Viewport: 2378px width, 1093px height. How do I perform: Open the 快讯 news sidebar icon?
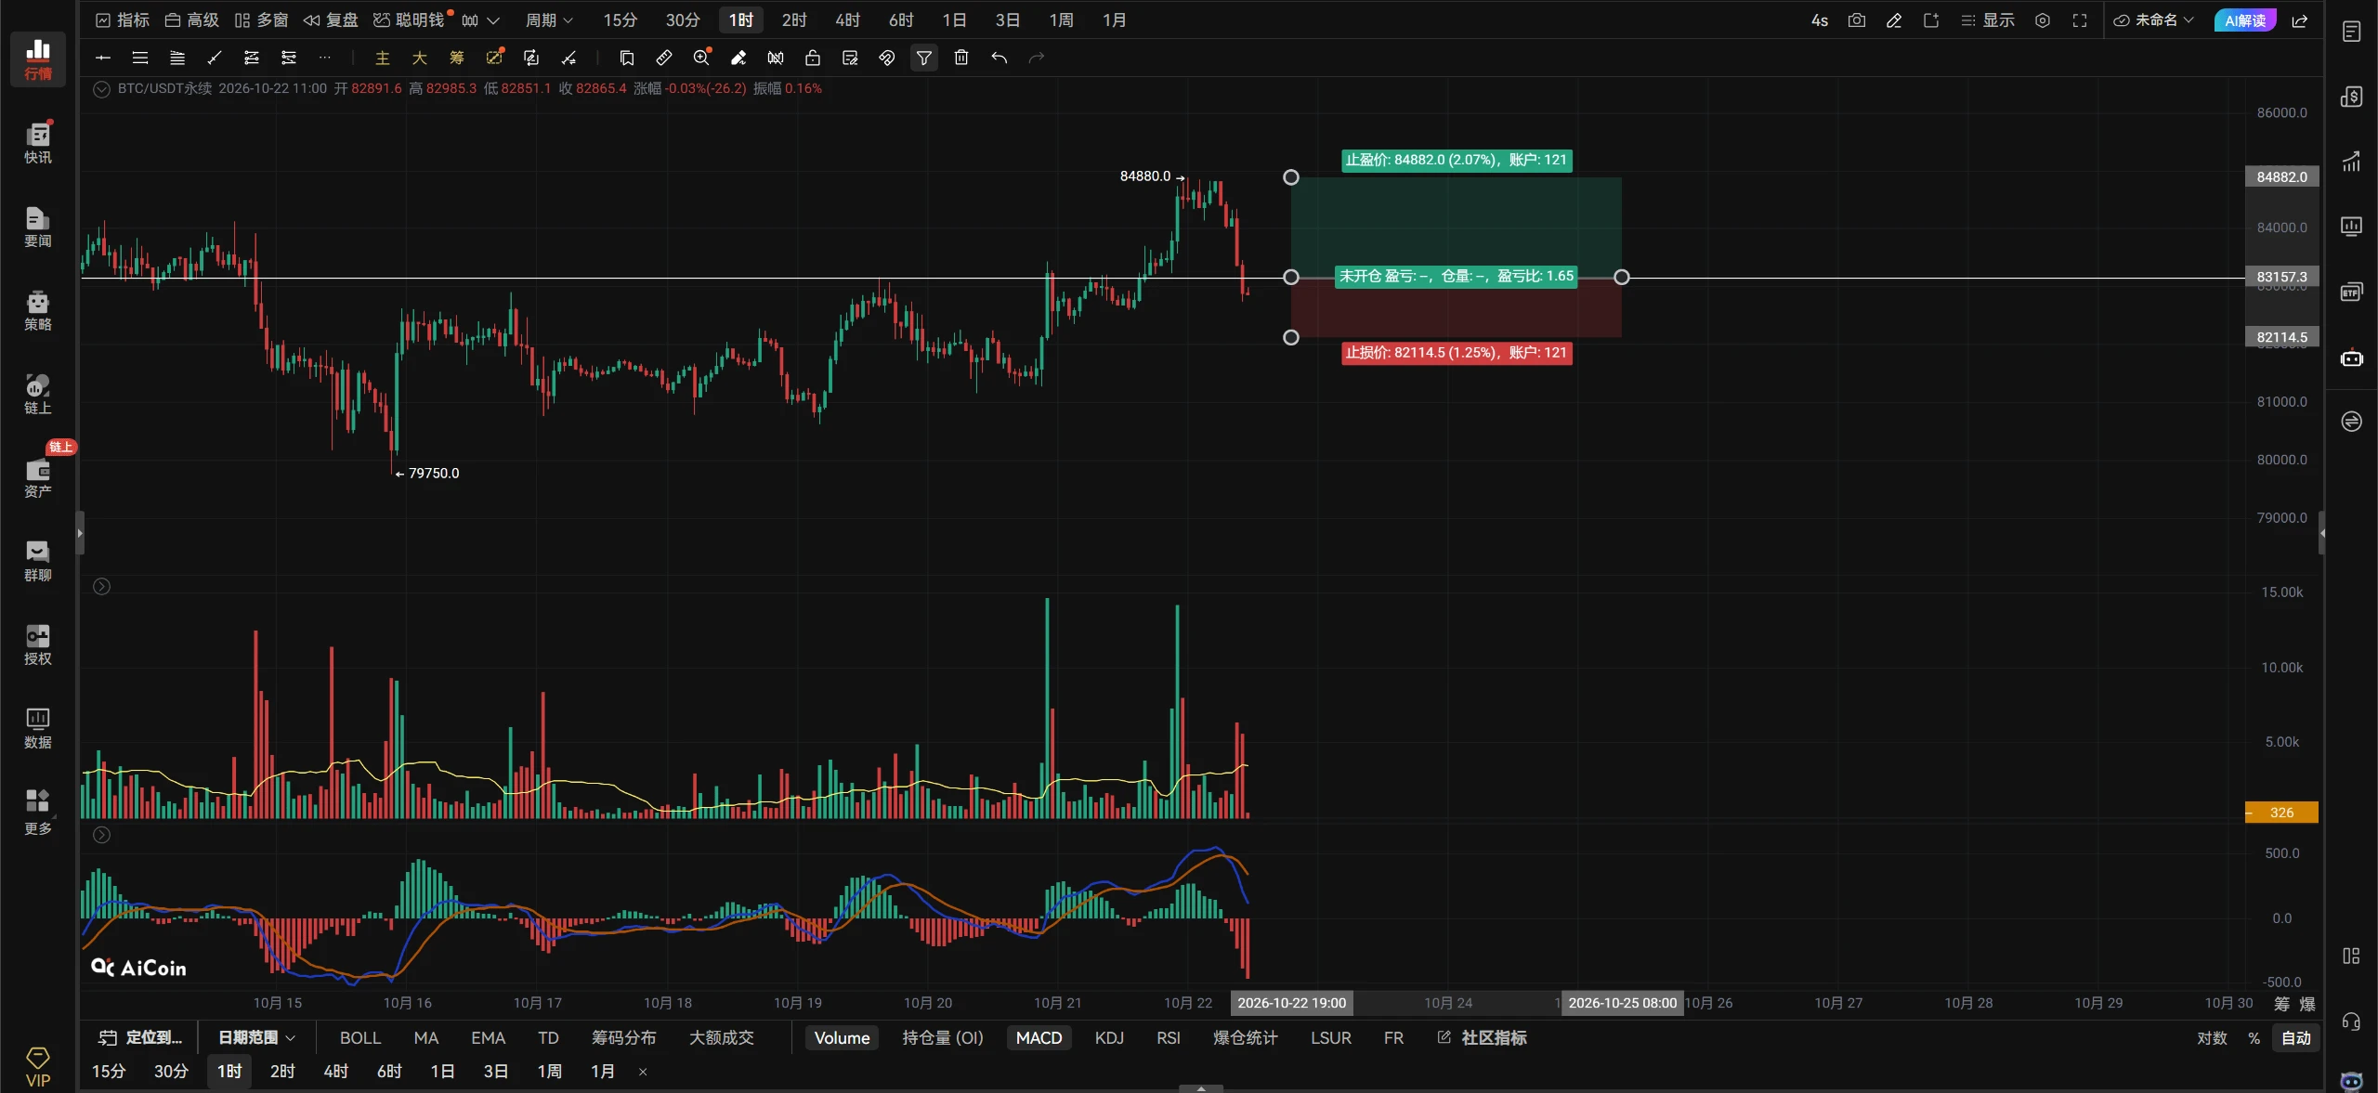[x=38, y=142]
